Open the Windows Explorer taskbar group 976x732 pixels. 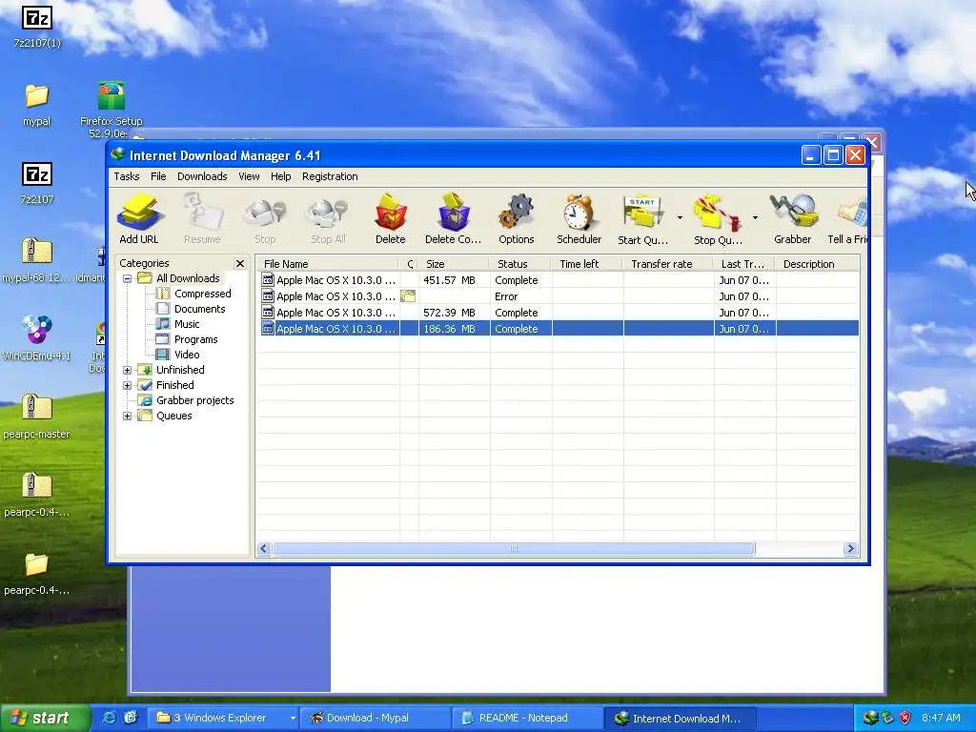tap(223, 718)
